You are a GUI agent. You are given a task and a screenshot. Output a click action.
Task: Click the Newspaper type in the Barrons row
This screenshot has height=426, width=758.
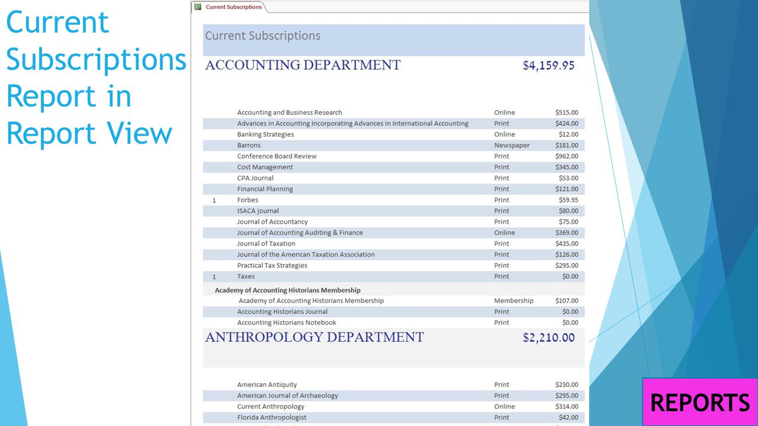pyautogui.click(x=512, y=146)
